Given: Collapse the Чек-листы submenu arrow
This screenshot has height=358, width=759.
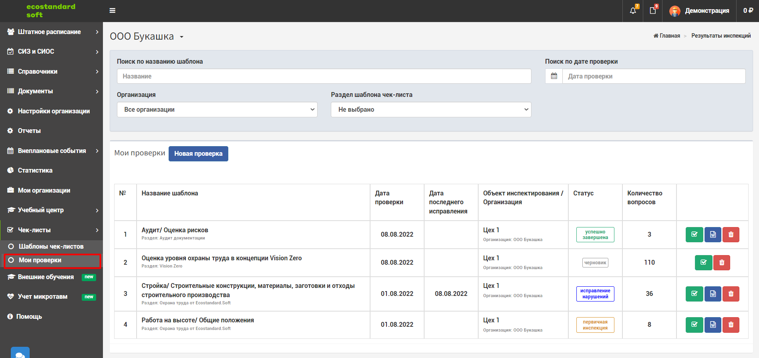Looking at the screenshot, I should click(x=97, y=230).
